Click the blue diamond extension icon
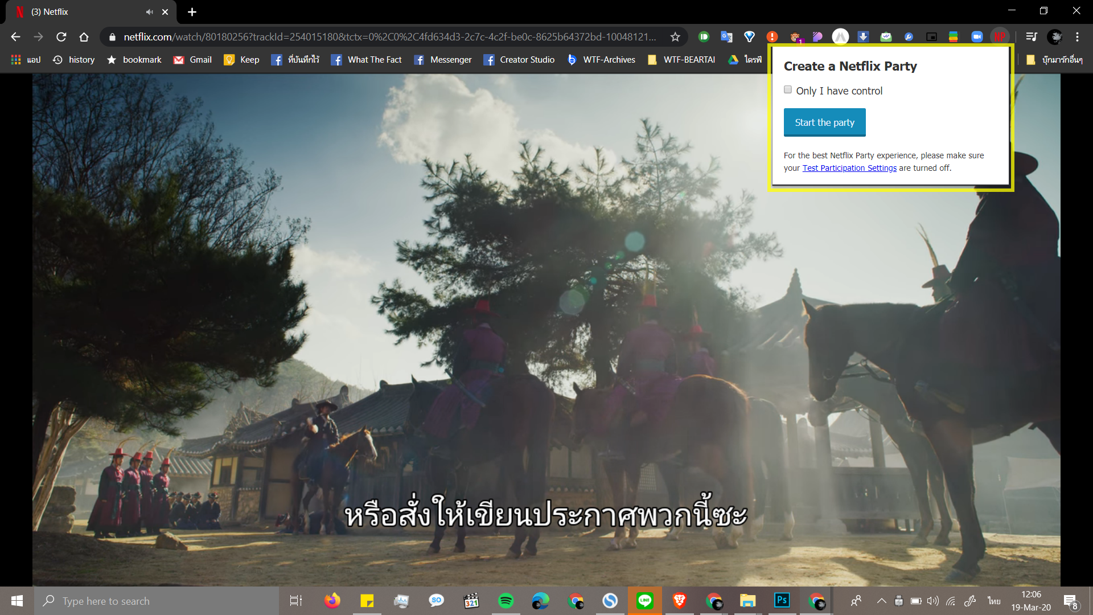This screenshot has height=615, width=1093. pos(749,37)
